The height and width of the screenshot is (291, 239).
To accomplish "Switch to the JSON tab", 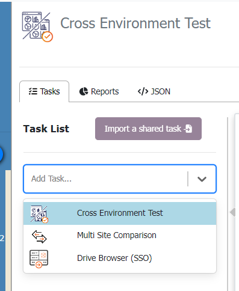I will coord(154,91).
